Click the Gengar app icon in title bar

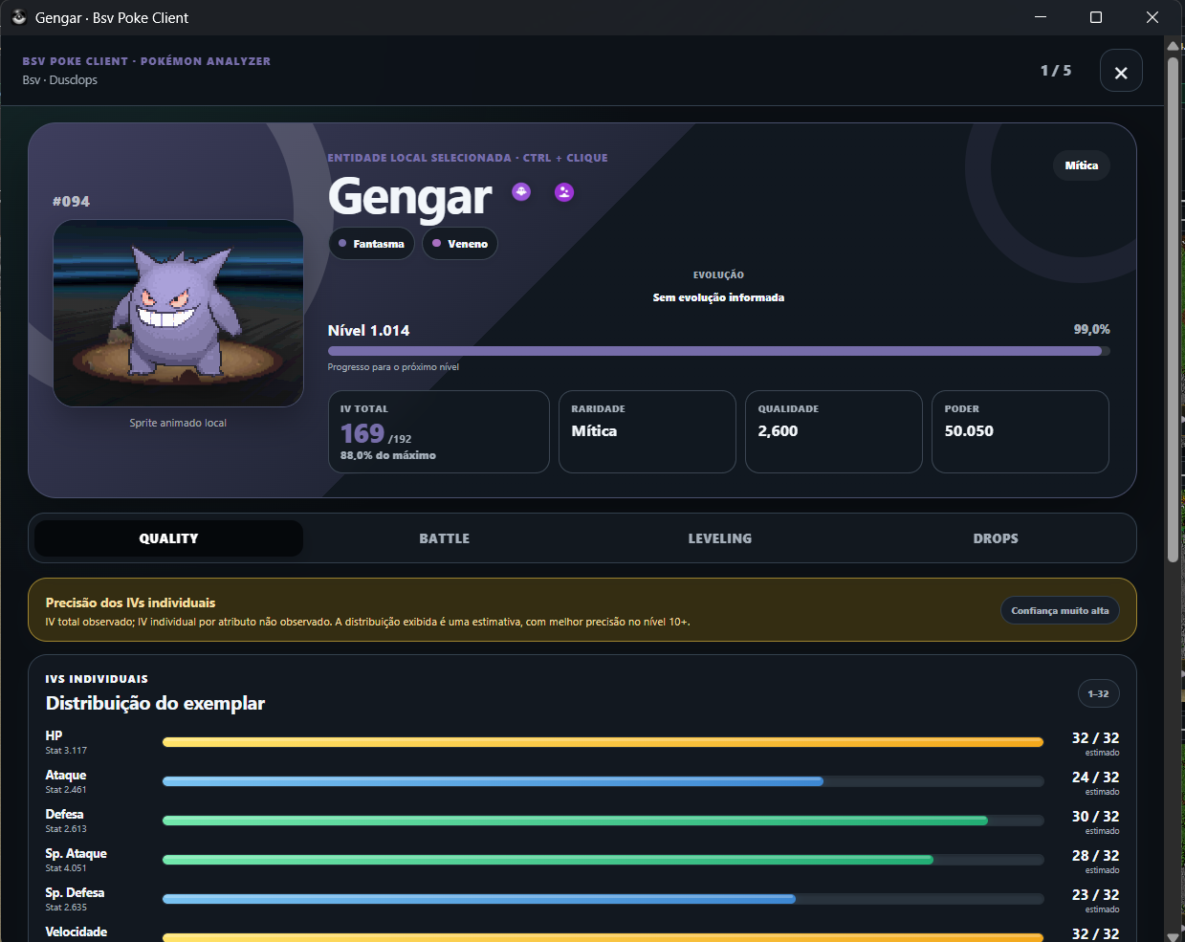(x=18, y=17)
